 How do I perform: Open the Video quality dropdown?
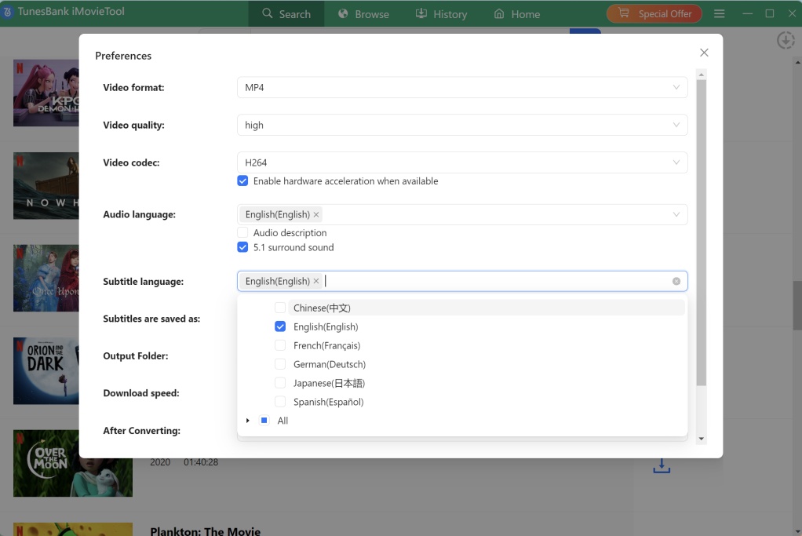click(x=462, y=125)
